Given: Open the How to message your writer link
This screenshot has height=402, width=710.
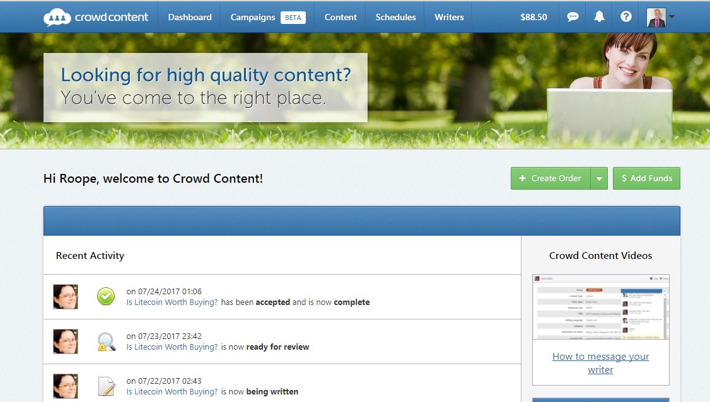Looking at the screenshot, I should click(x=600, y=363).
